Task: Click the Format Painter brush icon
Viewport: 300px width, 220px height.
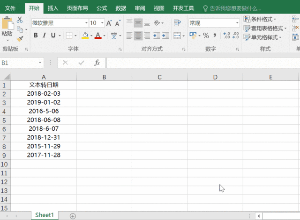Action: (x=20, y=39)
